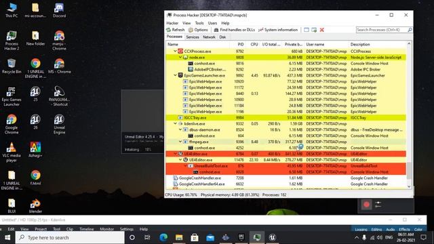The height and width of the screenshot is (244, 434).
Task: Collapse the kdenlive.exe tree node
Action: (175, 123)
